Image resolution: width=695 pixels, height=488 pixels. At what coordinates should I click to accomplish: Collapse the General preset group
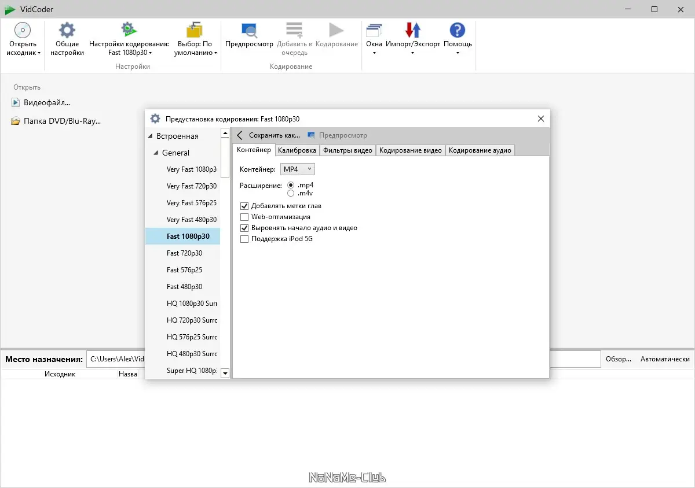click(x=156, y=153)
